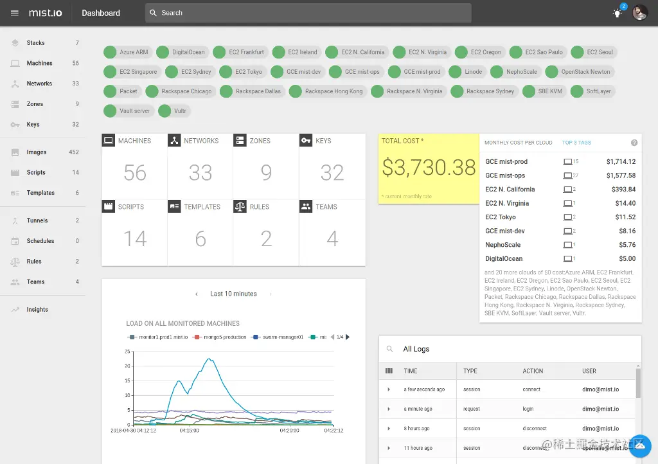The height and width of the screenshot is (464, 658).
Task: Select the Linode cloud chip
Action: click(x=467, y=72)
